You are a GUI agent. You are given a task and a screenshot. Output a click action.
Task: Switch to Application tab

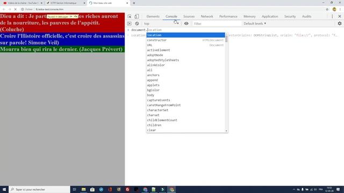click(x=270, y=17)
